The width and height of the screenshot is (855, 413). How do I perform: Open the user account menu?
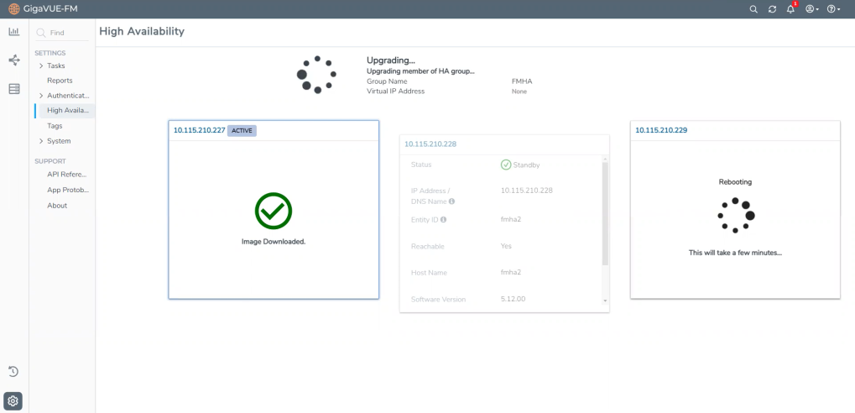(x=812, y=9)
